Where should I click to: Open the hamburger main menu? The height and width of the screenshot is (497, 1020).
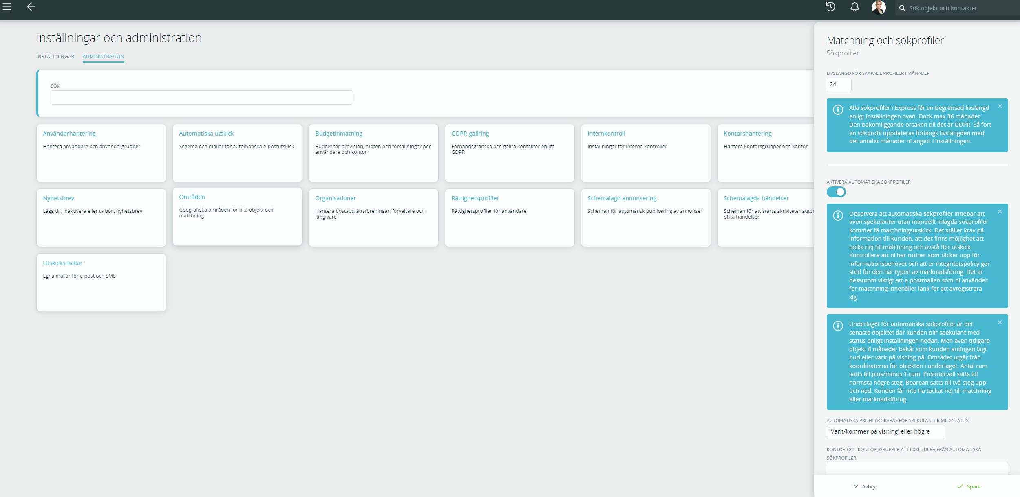coord(7,7)
